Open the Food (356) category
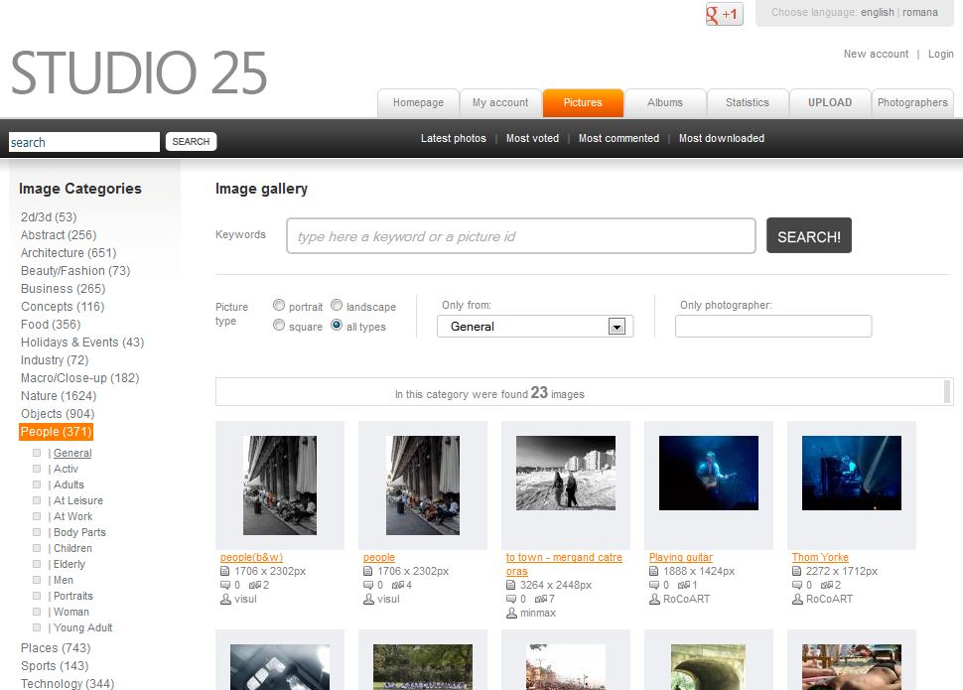Screen dimensions: 963x690 (51, 324)
